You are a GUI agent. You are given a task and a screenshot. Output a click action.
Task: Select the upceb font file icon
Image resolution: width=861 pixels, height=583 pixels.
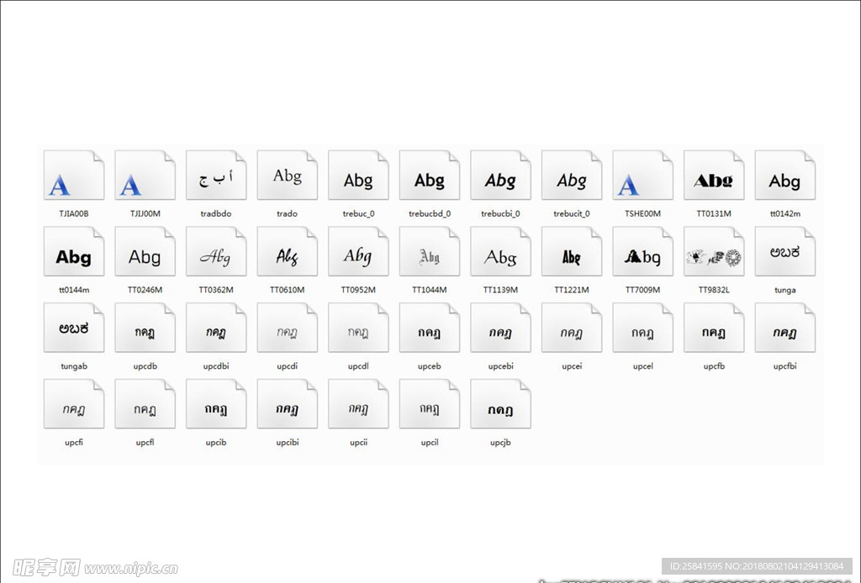[x=430, y=328]
